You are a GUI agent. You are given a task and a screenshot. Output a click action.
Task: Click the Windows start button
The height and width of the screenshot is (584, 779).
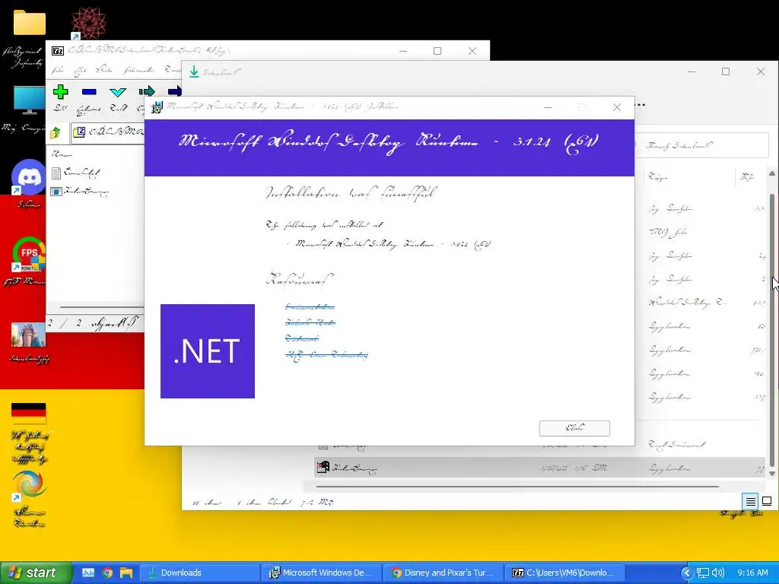tap(36, 573)
